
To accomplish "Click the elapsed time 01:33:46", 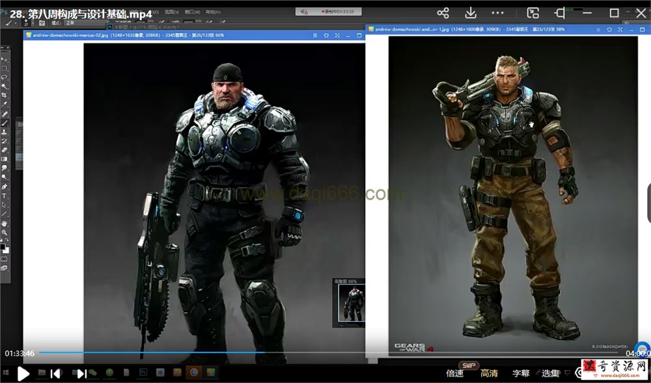I will [x=20, y=353].
